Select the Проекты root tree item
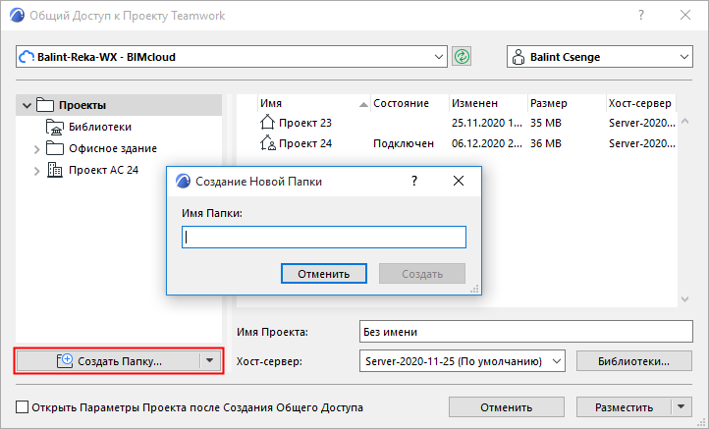Image resolution: width=709 pixels, height=429 pixels. click(x=119, y=105)
